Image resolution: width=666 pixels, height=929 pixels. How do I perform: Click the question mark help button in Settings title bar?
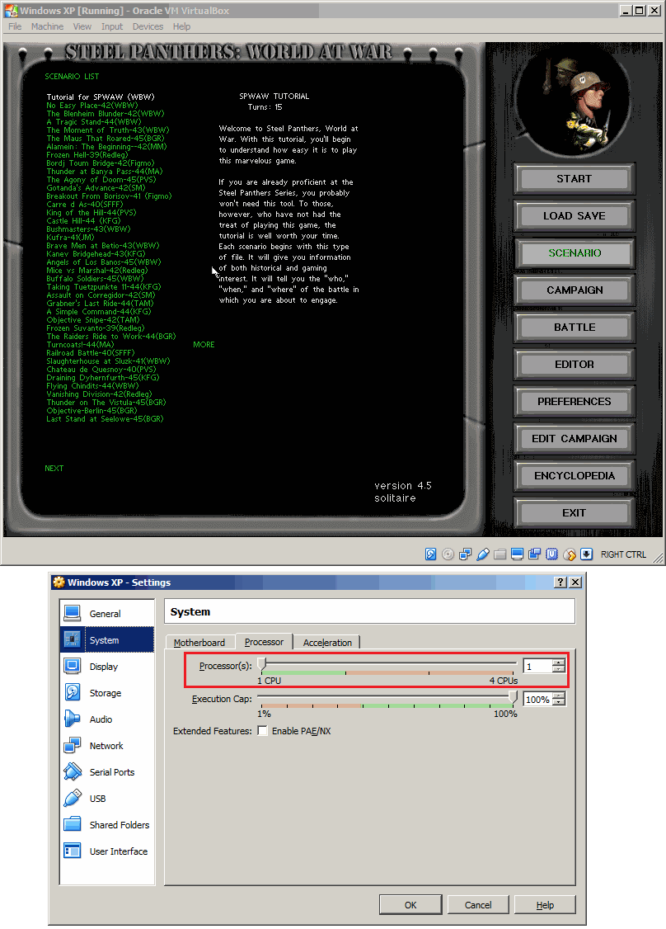click(x=560, y=582)
